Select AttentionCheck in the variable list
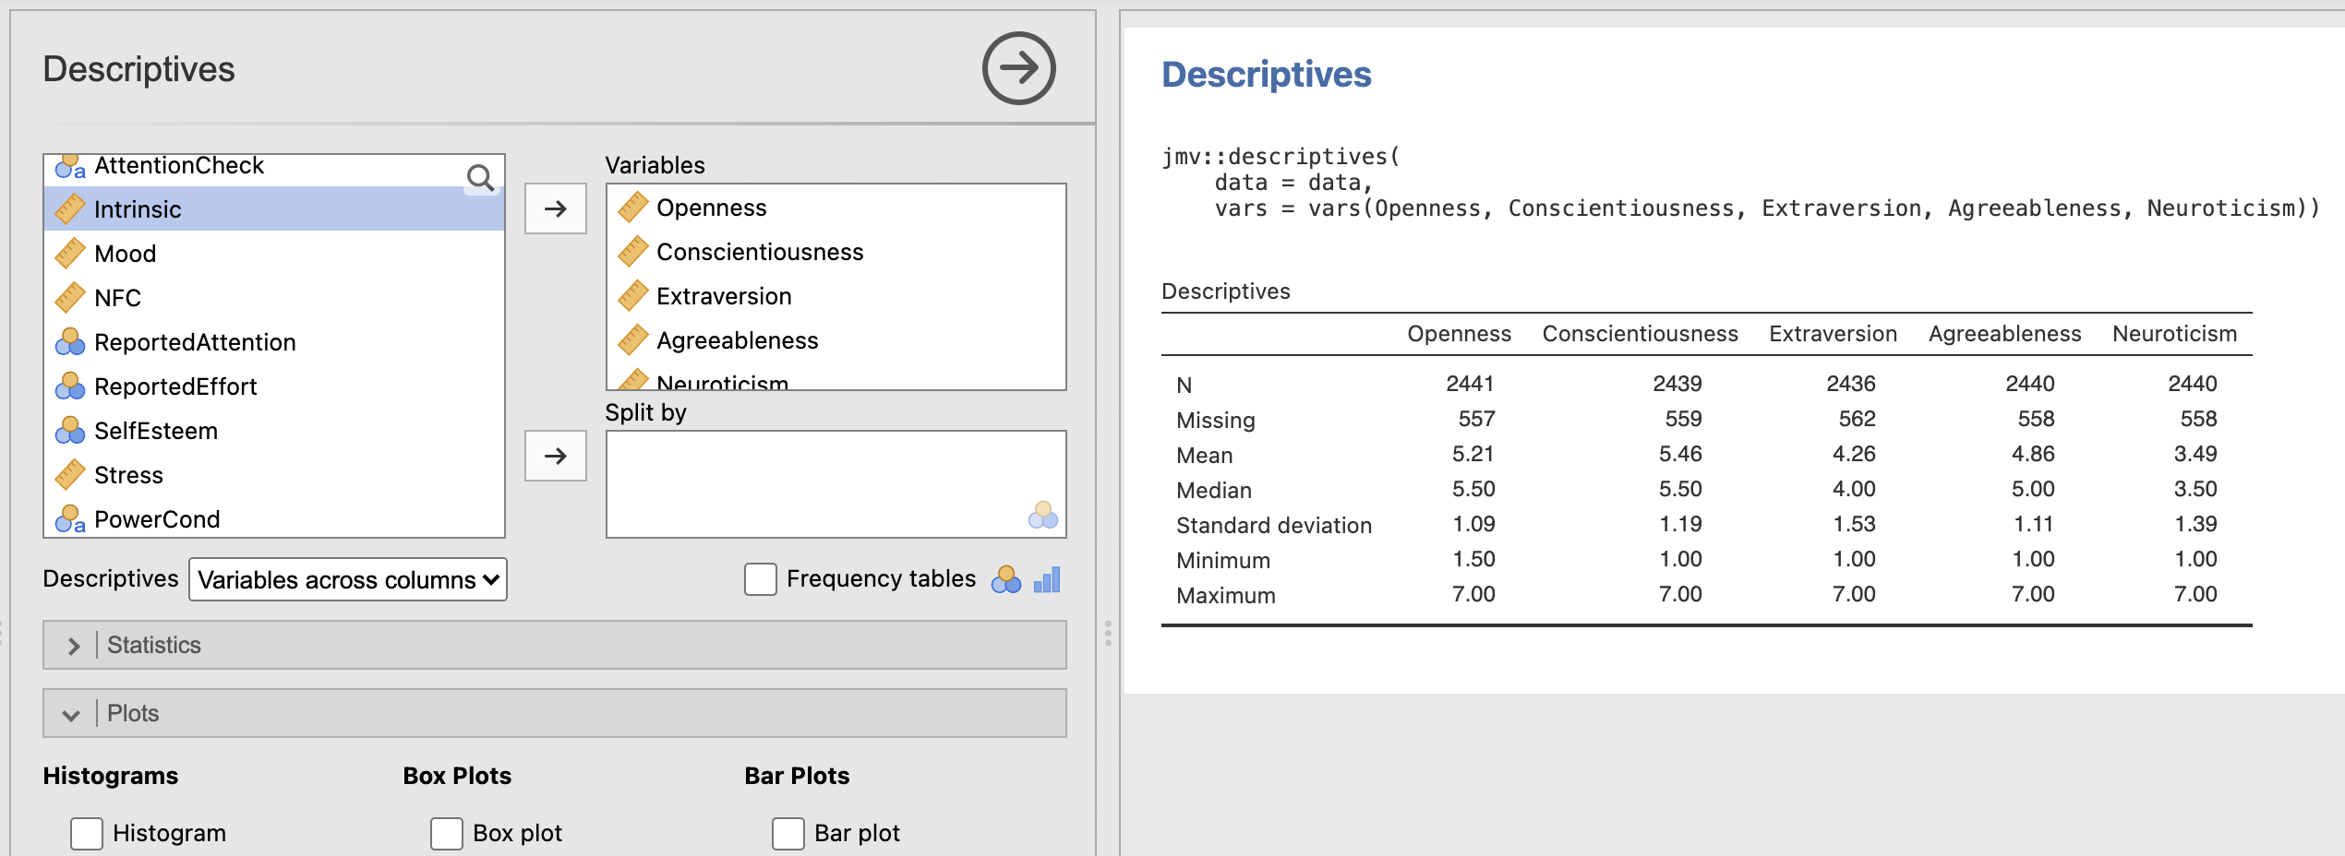This screenshot has width=2345, height=856. tap(274, 170)
